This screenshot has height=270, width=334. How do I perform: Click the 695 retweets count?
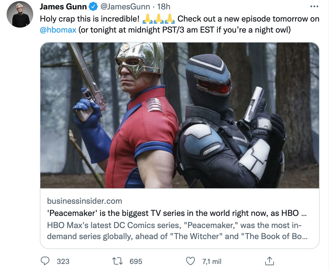tap(136, 261)
